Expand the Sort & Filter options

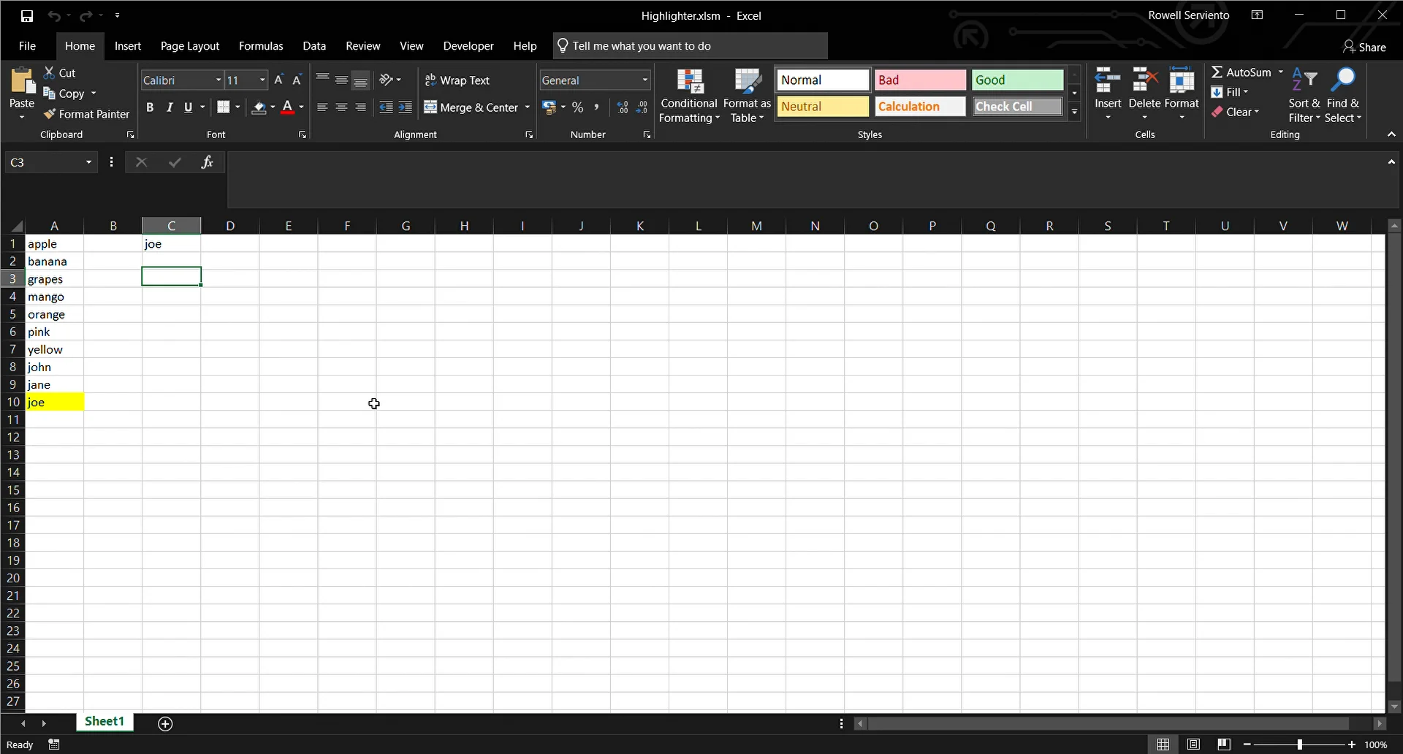click(1304, 96)
